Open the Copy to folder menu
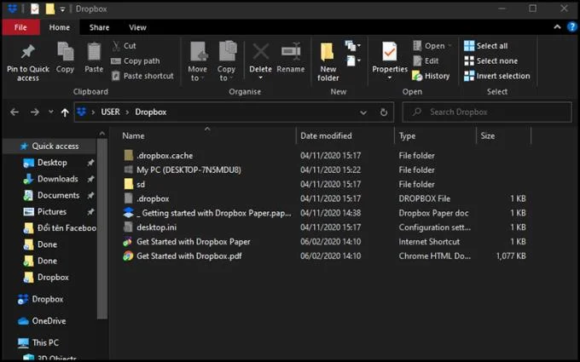 (x=226, y=61)
